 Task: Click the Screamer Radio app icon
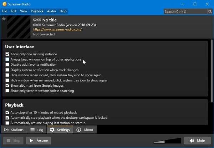(5, 4)
